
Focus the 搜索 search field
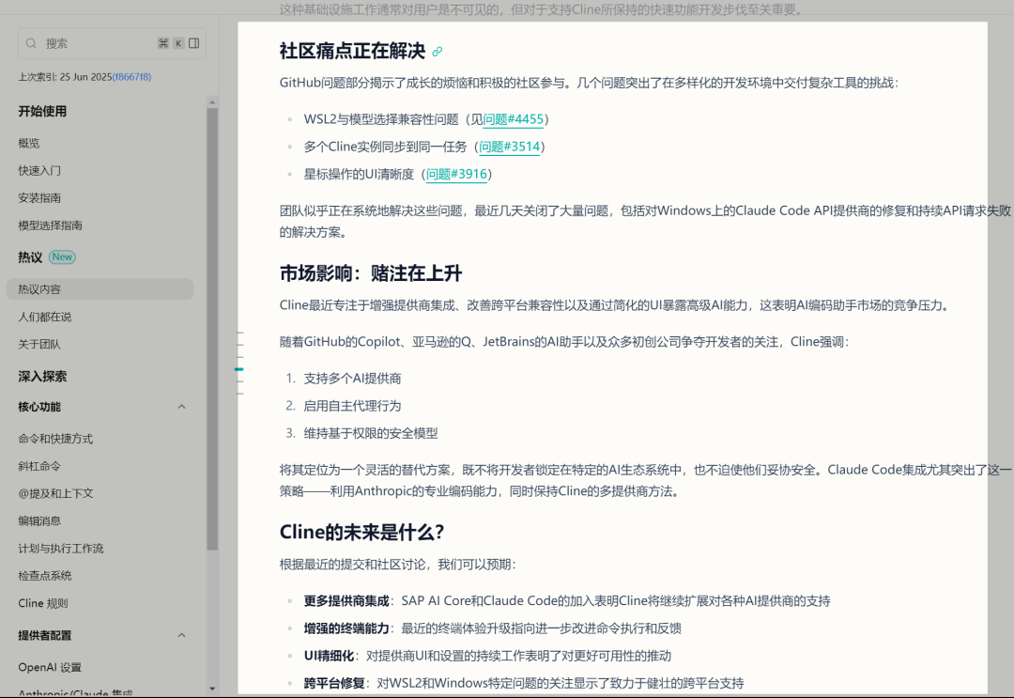(112, 43)
